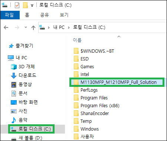Select the Temp folder name
The height and width of the screenshot is (141, 167).
click(86, 121)
